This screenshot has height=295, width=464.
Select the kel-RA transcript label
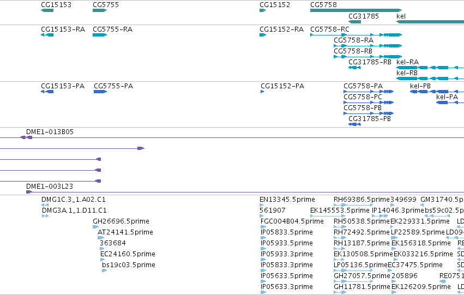[407, 62]
